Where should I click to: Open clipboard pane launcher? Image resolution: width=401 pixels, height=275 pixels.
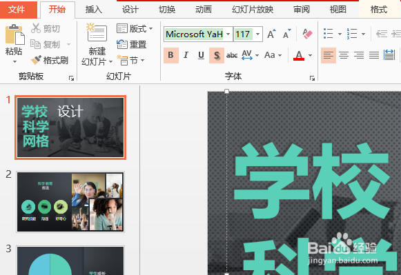tap(71, 78)
